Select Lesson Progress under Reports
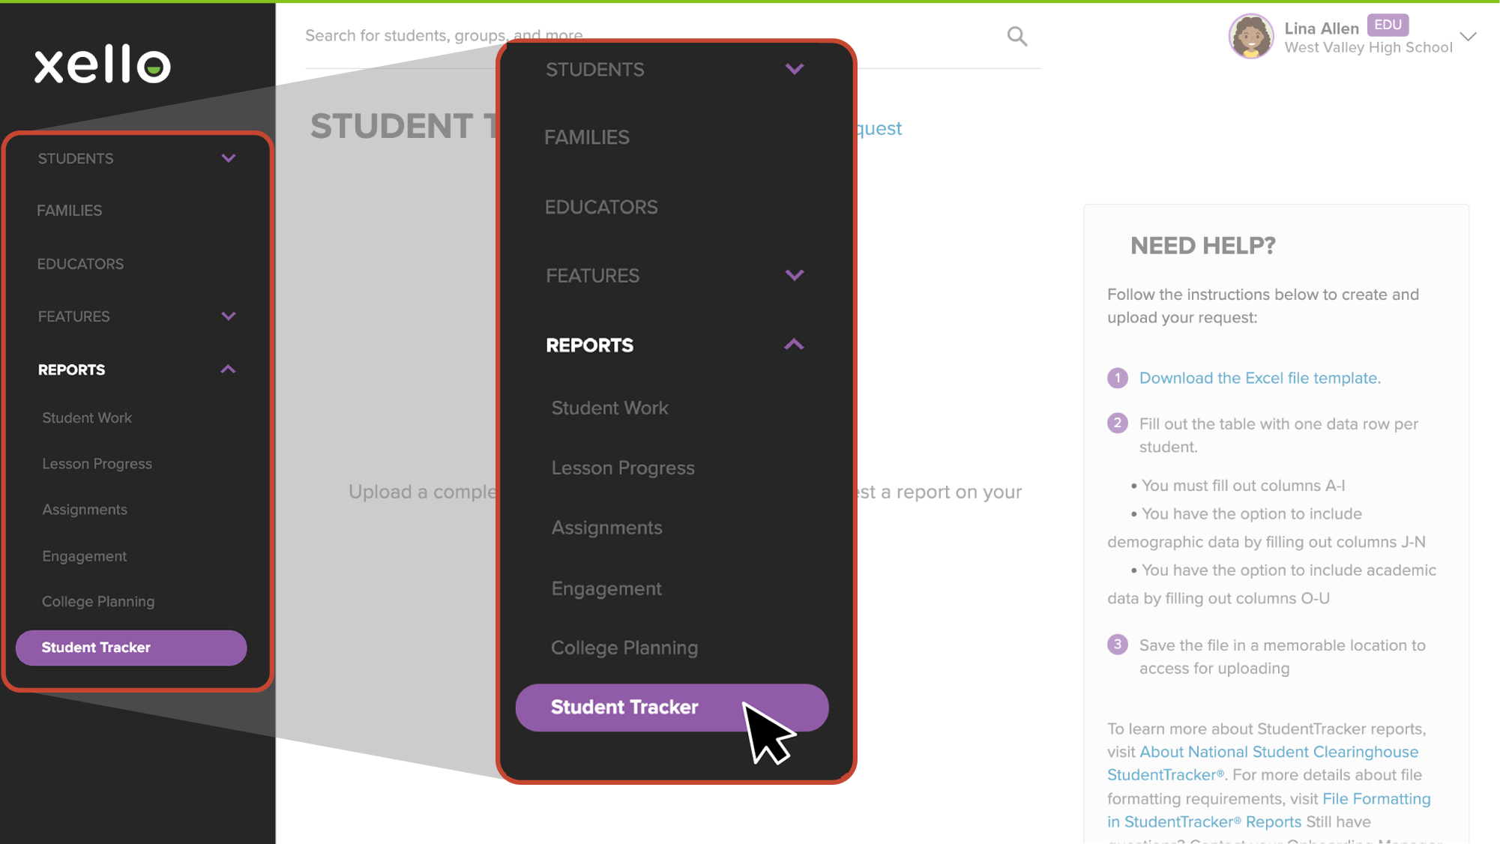The height and width of the screenshot is (844, 1500). [97, 463]
